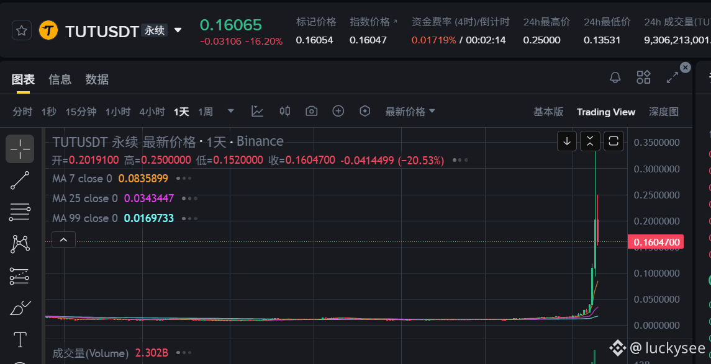Click the 永续 contract type badge
The height and width of the screenshot is (364, 711).
(x=154, y=30)
